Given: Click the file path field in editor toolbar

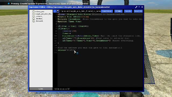Looking at the screenshot, I should pyautogui.click(x=80, y=11).
